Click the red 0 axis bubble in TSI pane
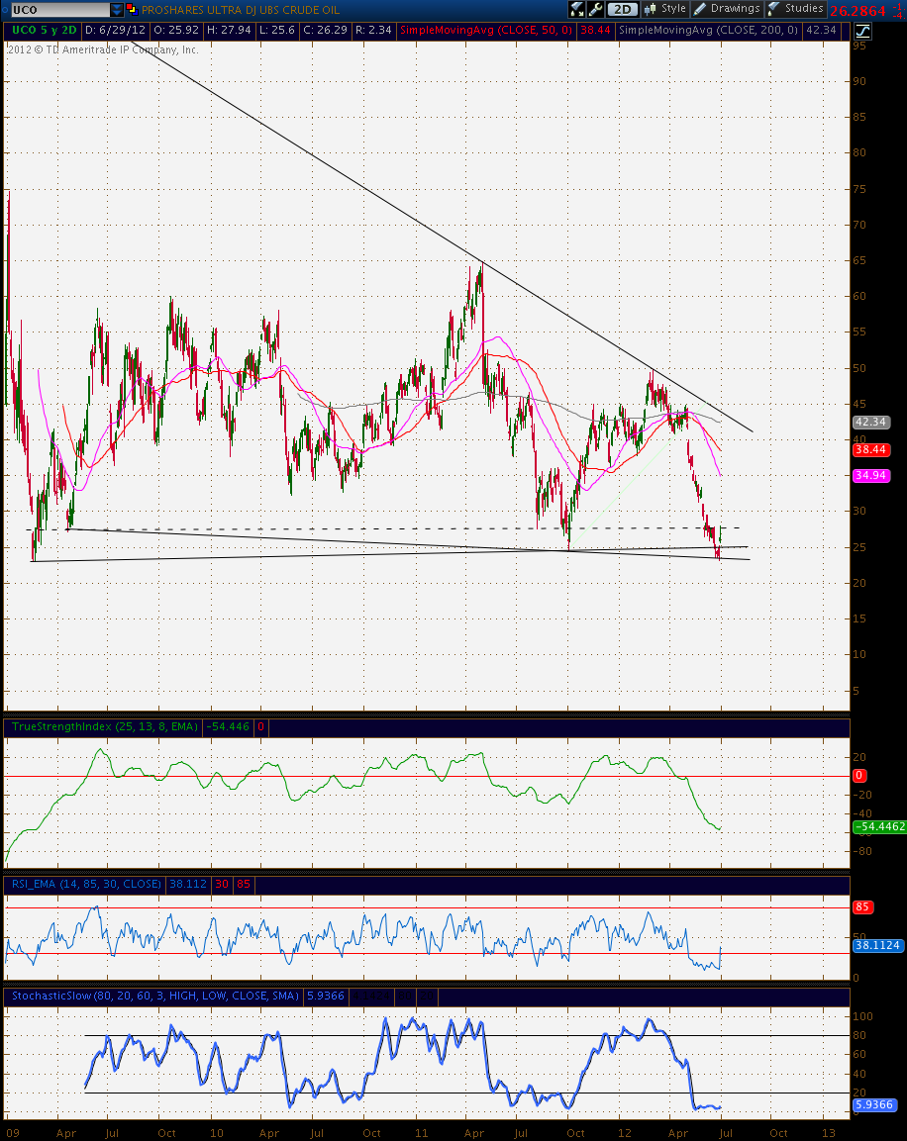Image resolution: width=907 pixels, height=1141 pixels. [858, 776]
